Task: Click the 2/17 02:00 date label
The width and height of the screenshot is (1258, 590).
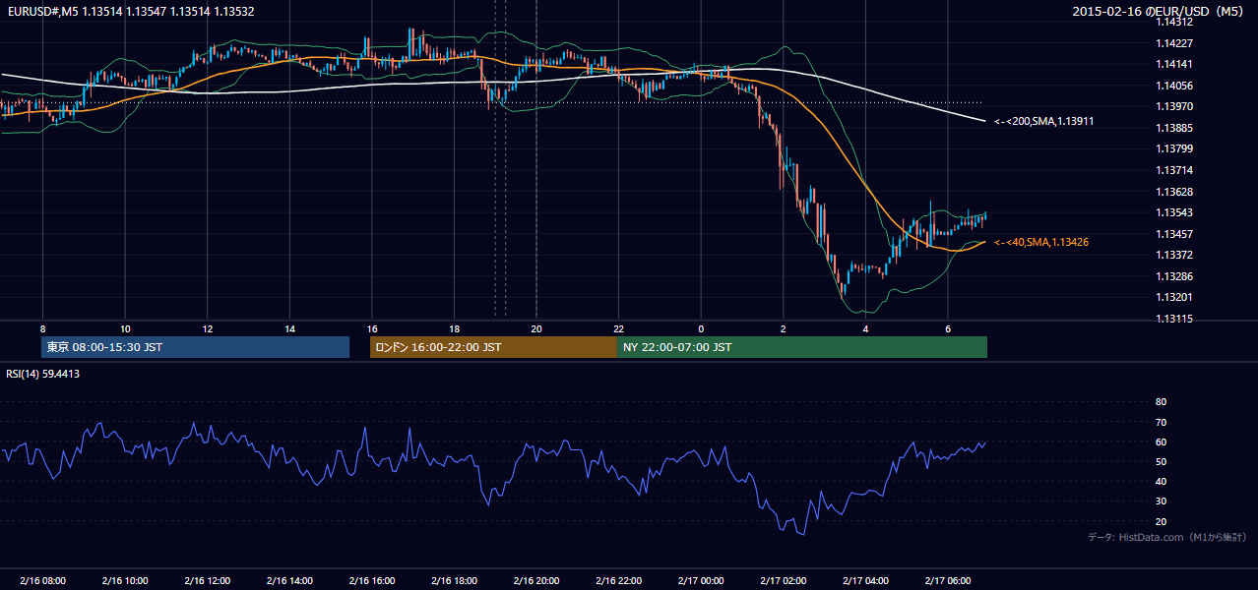Action: [x=784, y=581]
